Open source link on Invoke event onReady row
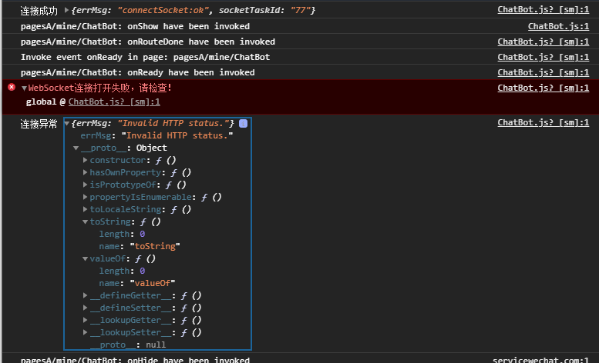The height and width of the screenshot is (363, 599). (543, 57)
